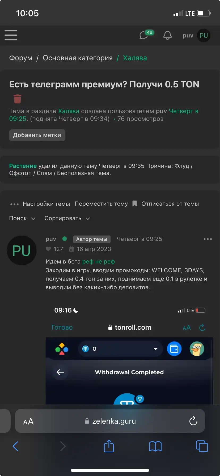Open the hamburger navigation menu
Image resolution: width=220 pixels, height=476 pixels.
pyautogui.click(x=11, y=35)
